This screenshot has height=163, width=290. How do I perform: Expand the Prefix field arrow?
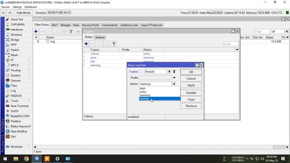click(x=174, y=78)
